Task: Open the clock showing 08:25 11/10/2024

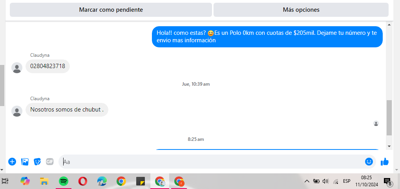Action: (x=366, y=181)
